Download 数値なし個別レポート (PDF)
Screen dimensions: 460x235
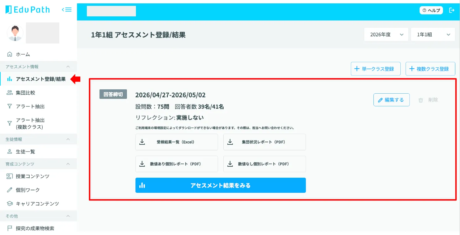pyautogui.click(x=264, y=164)
